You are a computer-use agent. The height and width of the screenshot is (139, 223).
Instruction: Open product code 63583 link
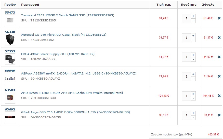10,90
